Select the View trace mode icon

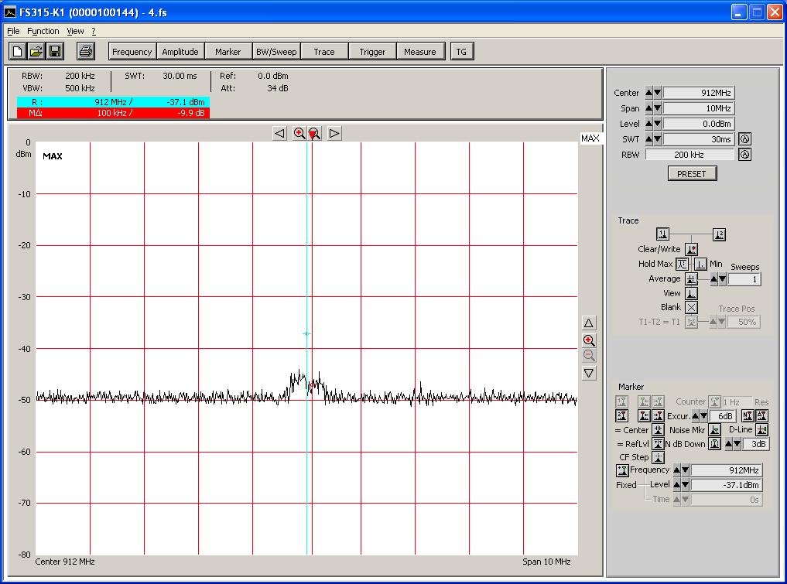pyautogui.click(x=691, y=294)
